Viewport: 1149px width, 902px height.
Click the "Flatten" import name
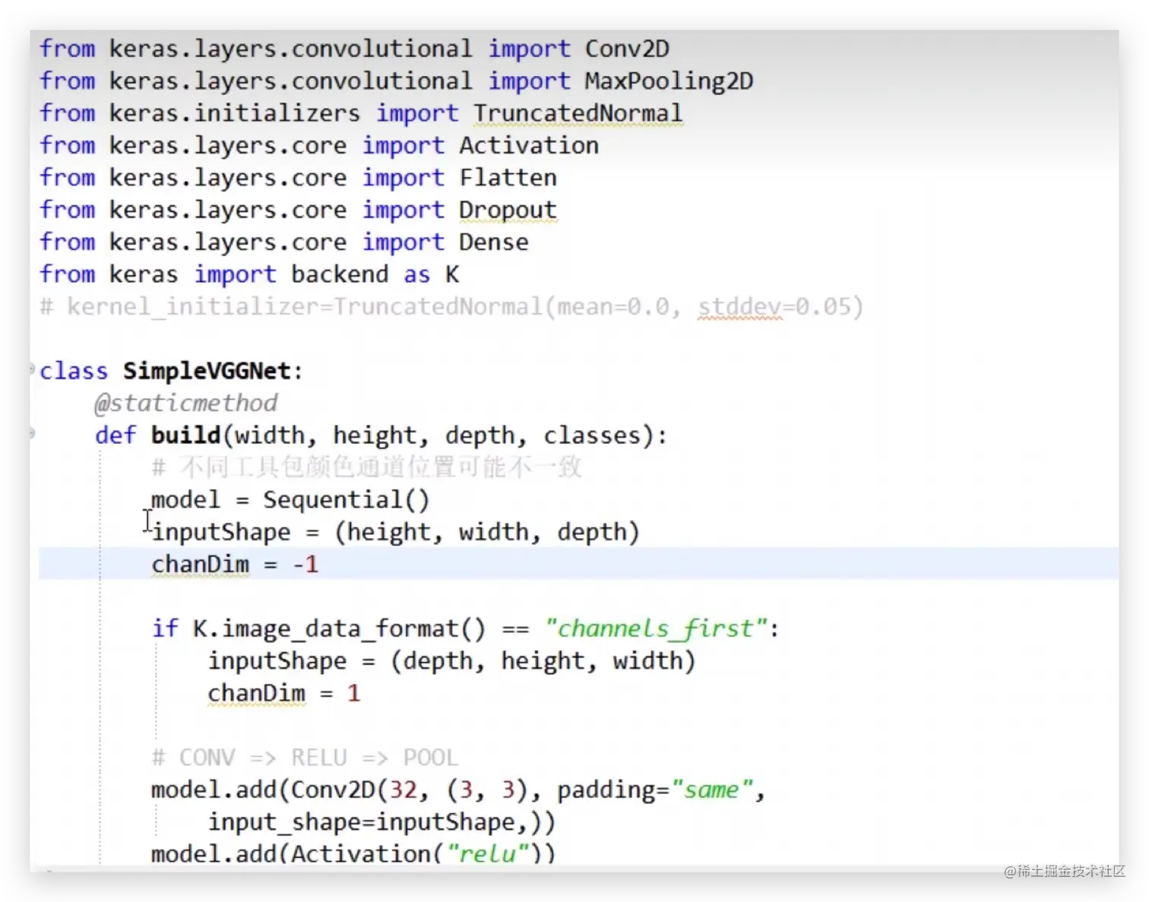tap(508, 178)
